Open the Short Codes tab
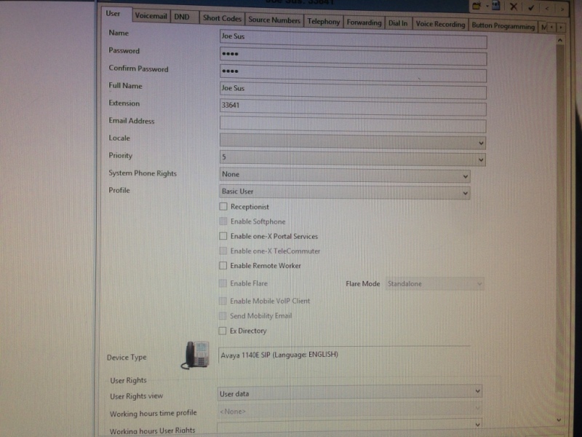This screenshot has width=582, height=437. (x=222, y=18)
